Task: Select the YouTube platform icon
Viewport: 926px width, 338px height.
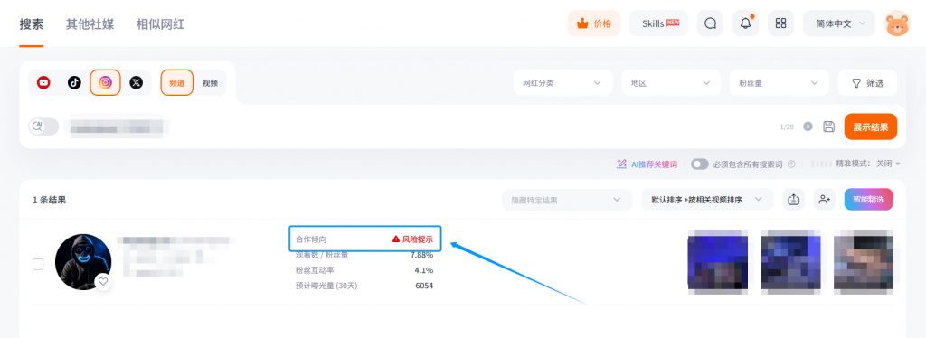Action: (x=43, y=82)
